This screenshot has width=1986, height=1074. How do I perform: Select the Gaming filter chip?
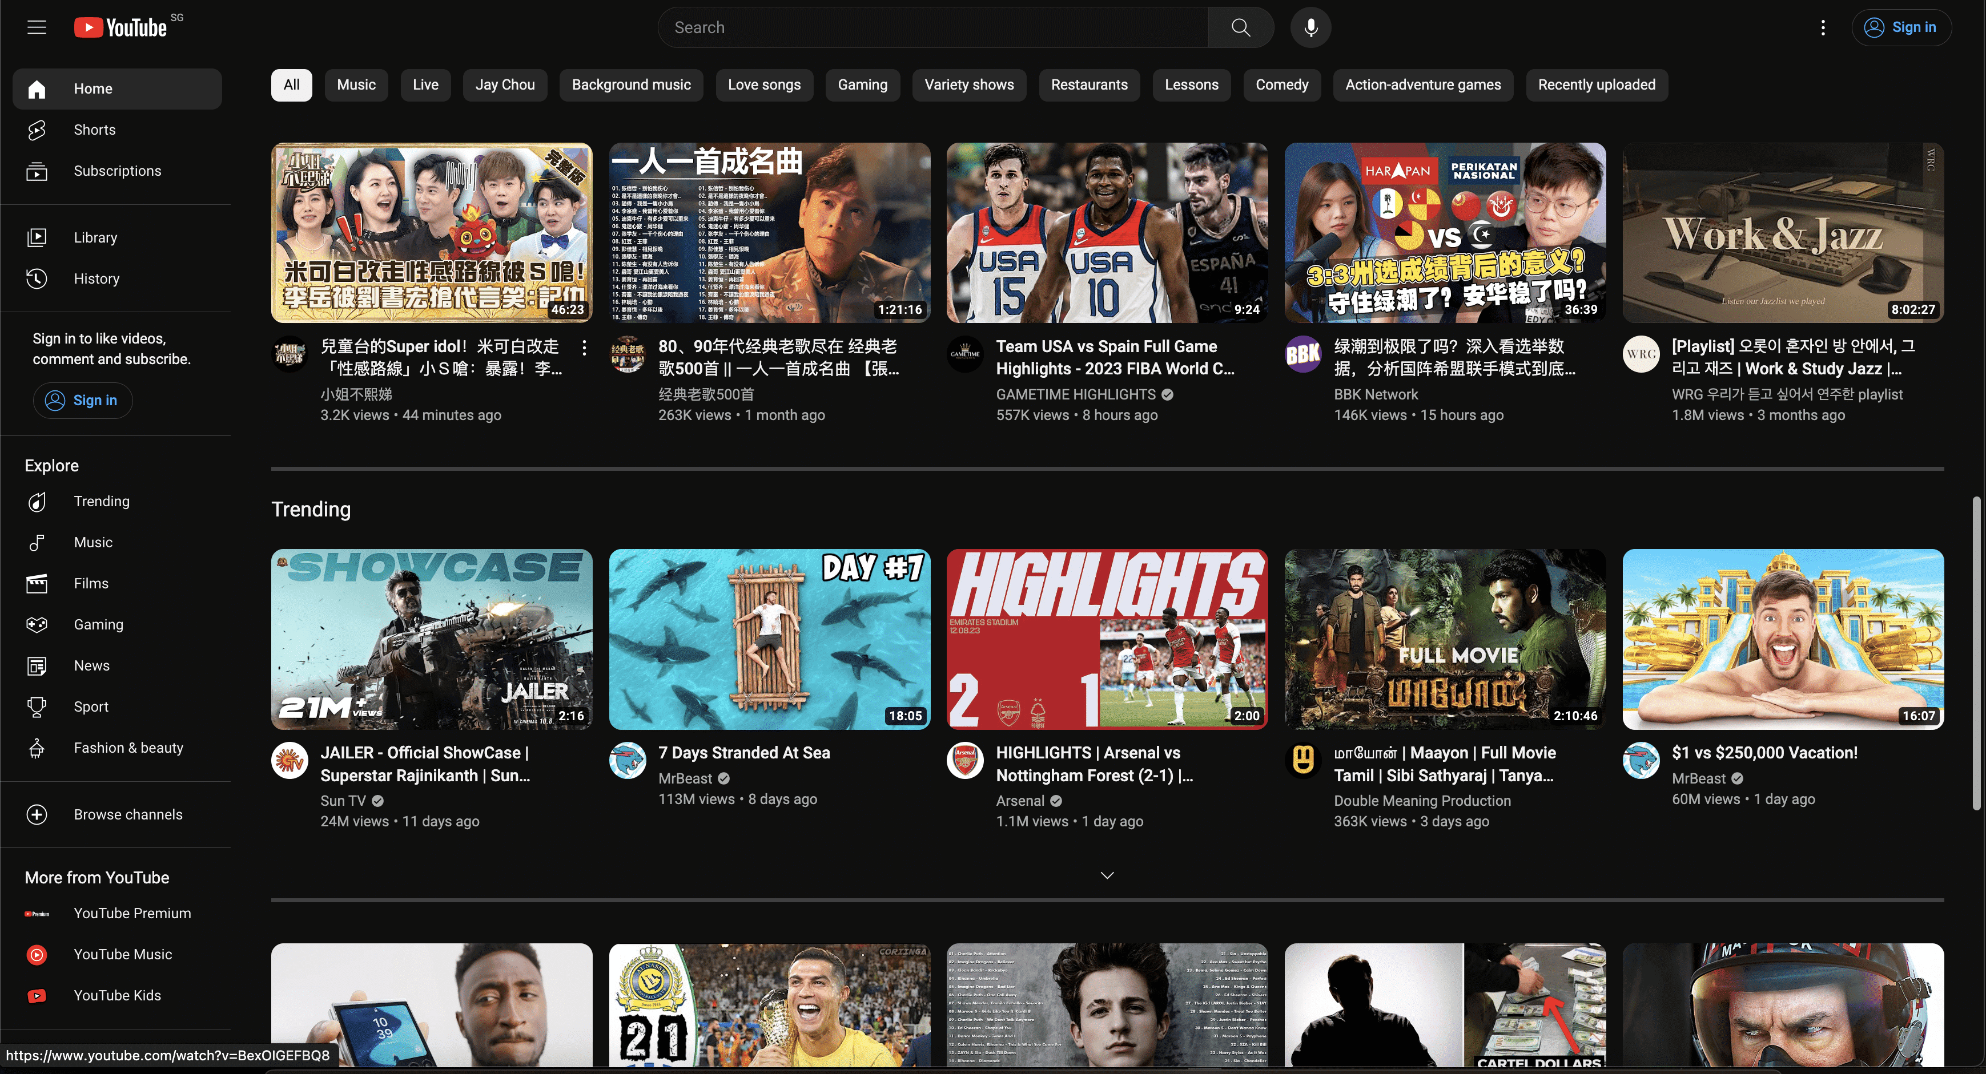(x=863, y=85)
